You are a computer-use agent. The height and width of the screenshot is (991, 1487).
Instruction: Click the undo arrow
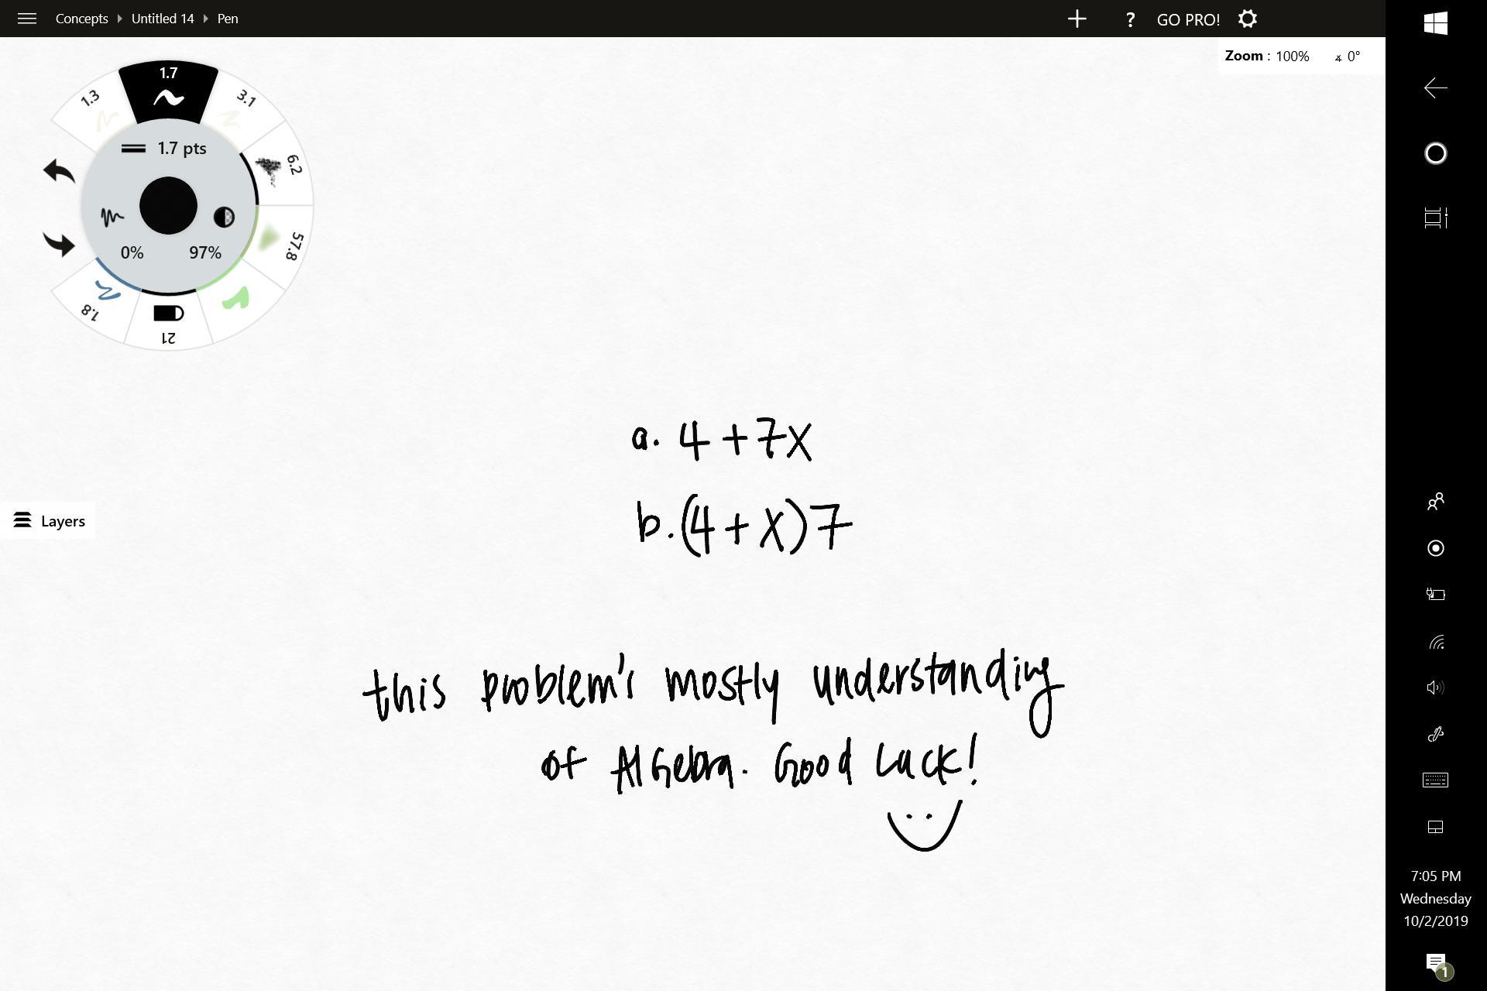(x=59, y=170)
